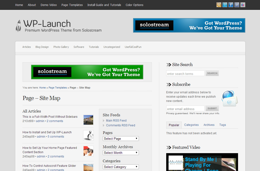The height and width of the screenshot is (171, 260).
Task: Click the WP-Launch rocket logo
Action: (18, 26)
